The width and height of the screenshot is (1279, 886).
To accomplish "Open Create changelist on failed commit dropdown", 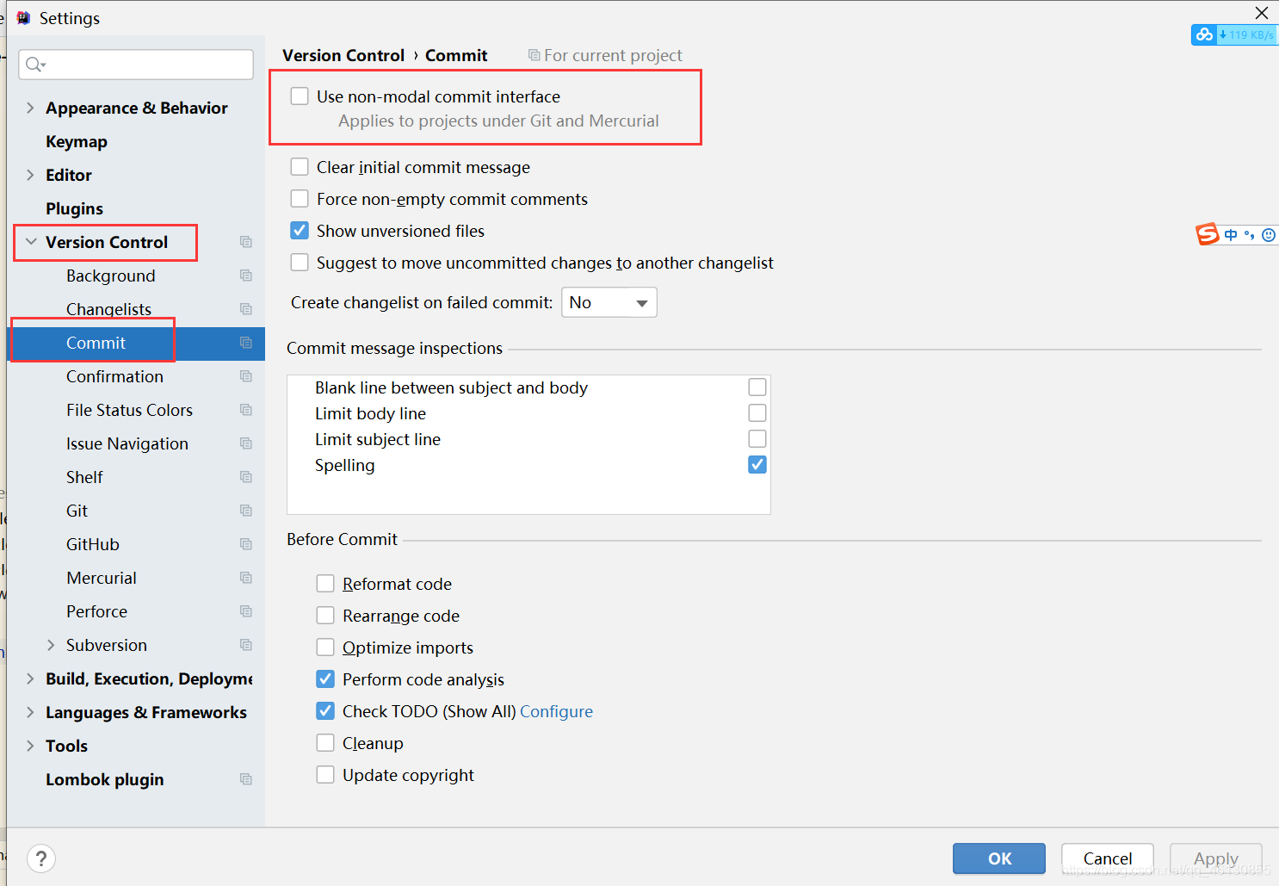I will click(x=609, y=302).
